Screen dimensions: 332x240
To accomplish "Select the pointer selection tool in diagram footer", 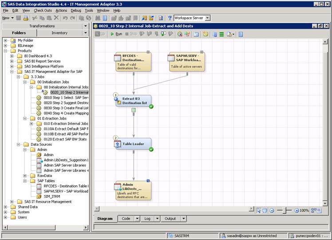I will [x=258, y=211].
